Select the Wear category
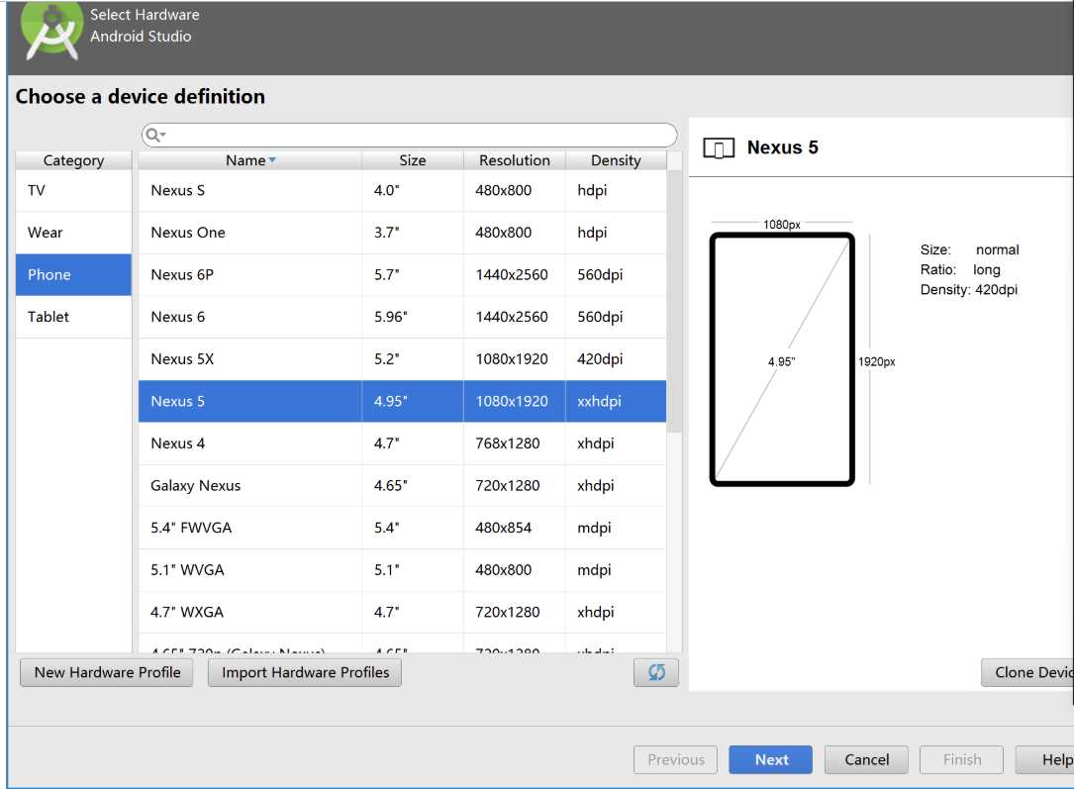 pos(73,233)
